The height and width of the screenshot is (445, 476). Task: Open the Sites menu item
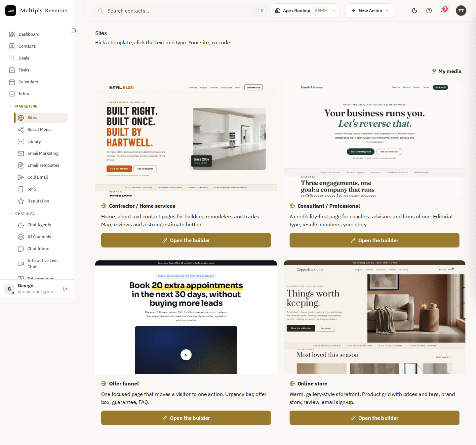coord(42,118)
